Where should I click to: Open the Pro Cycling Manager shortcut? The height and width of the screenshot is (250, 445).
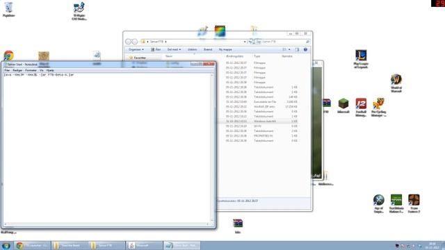378,108
